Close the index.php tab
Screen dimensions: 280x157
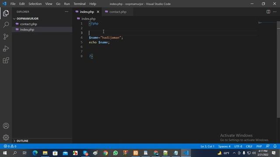click(x=98, y=12)
